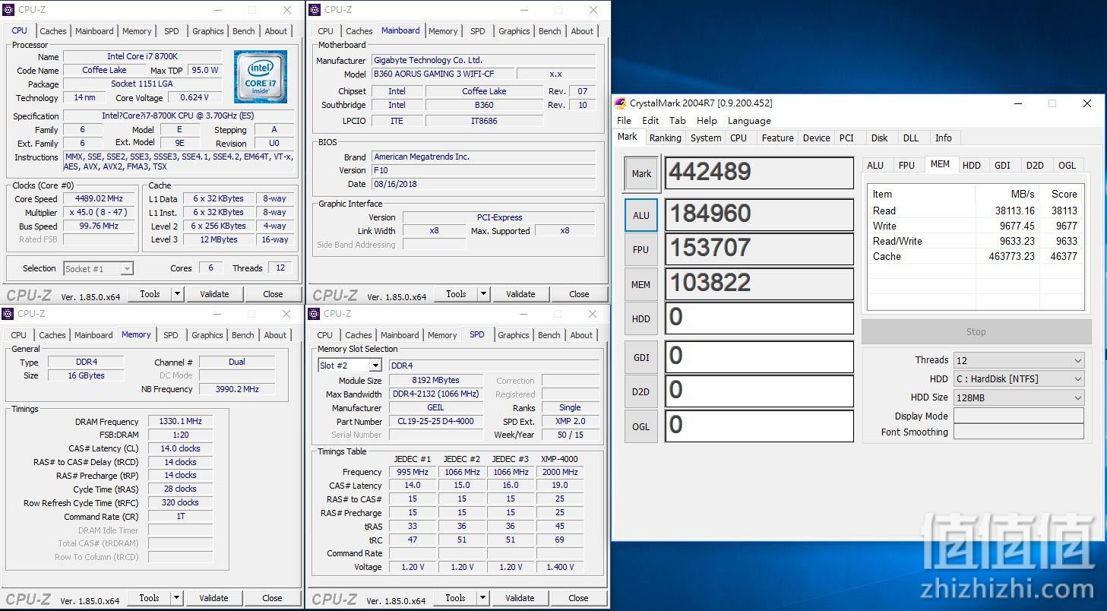
Task: Open Edit menu in CrystalMark
Action: point(650,121)
